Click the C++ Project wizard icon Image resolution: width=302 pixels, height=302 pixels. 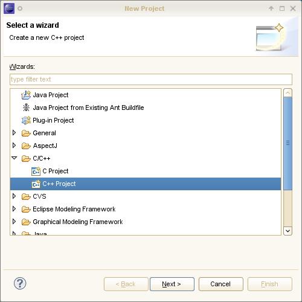(x=36, y=184)
